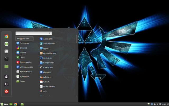The width and height of the screenshot is (169, 106).
Task: Open Terminal from panel launcher
Action: 19,104
